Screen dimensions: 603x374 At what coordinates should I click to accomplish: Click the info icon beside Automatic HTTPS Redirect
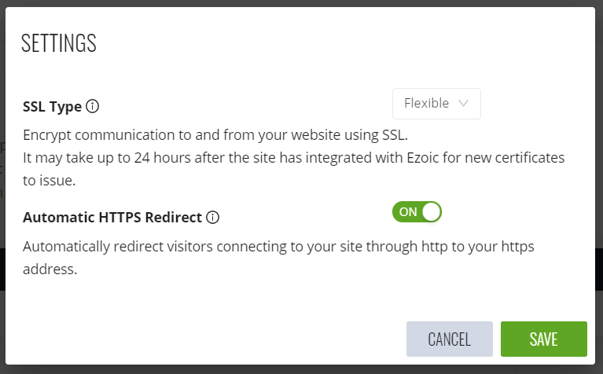tap(212, 217)
